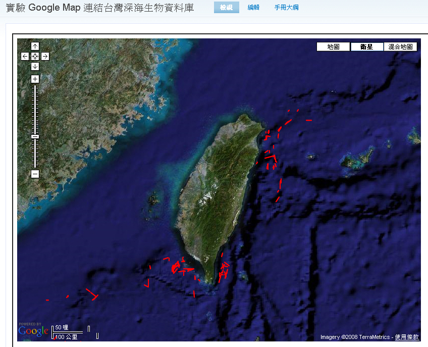
Task: Pan the map right with the arrow
Action: coord(45,57)
